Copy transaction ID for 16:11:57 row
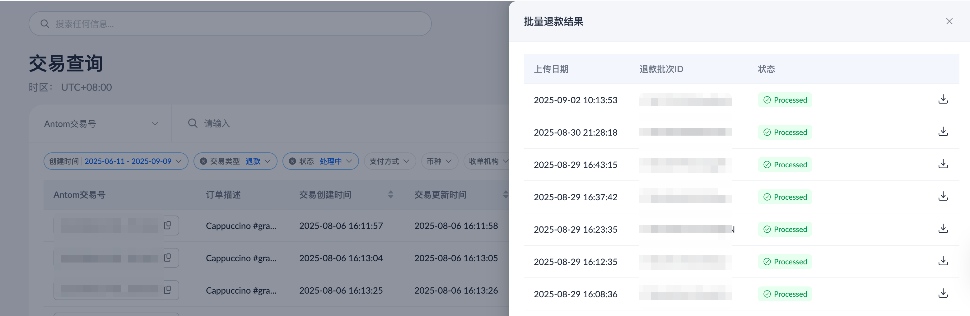This screenshot has width=970, height=316. (168, 225)
